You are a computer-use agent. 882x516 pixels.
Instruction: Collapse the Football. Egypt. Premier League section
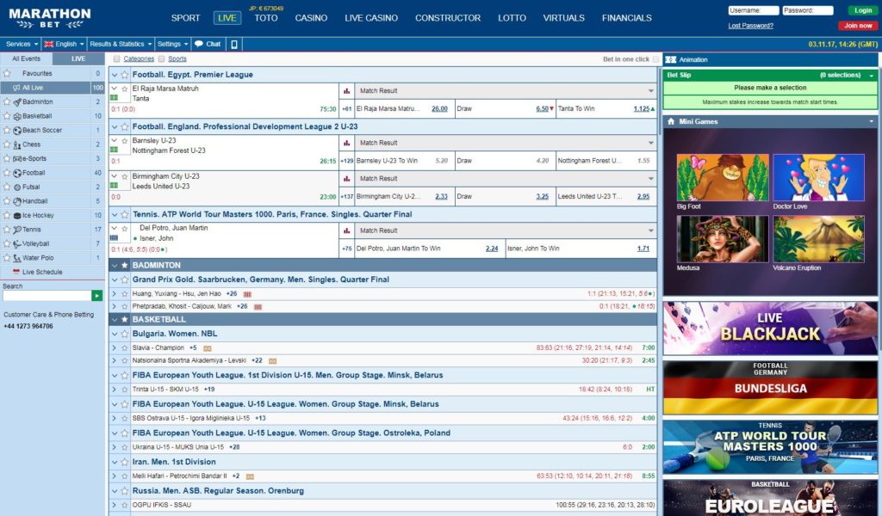[115, 75]
